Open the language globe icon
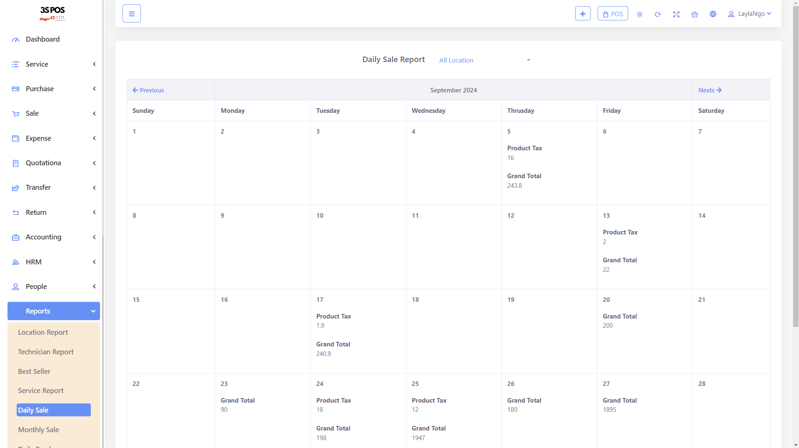799x448 pixels. [x=713, y=14]
